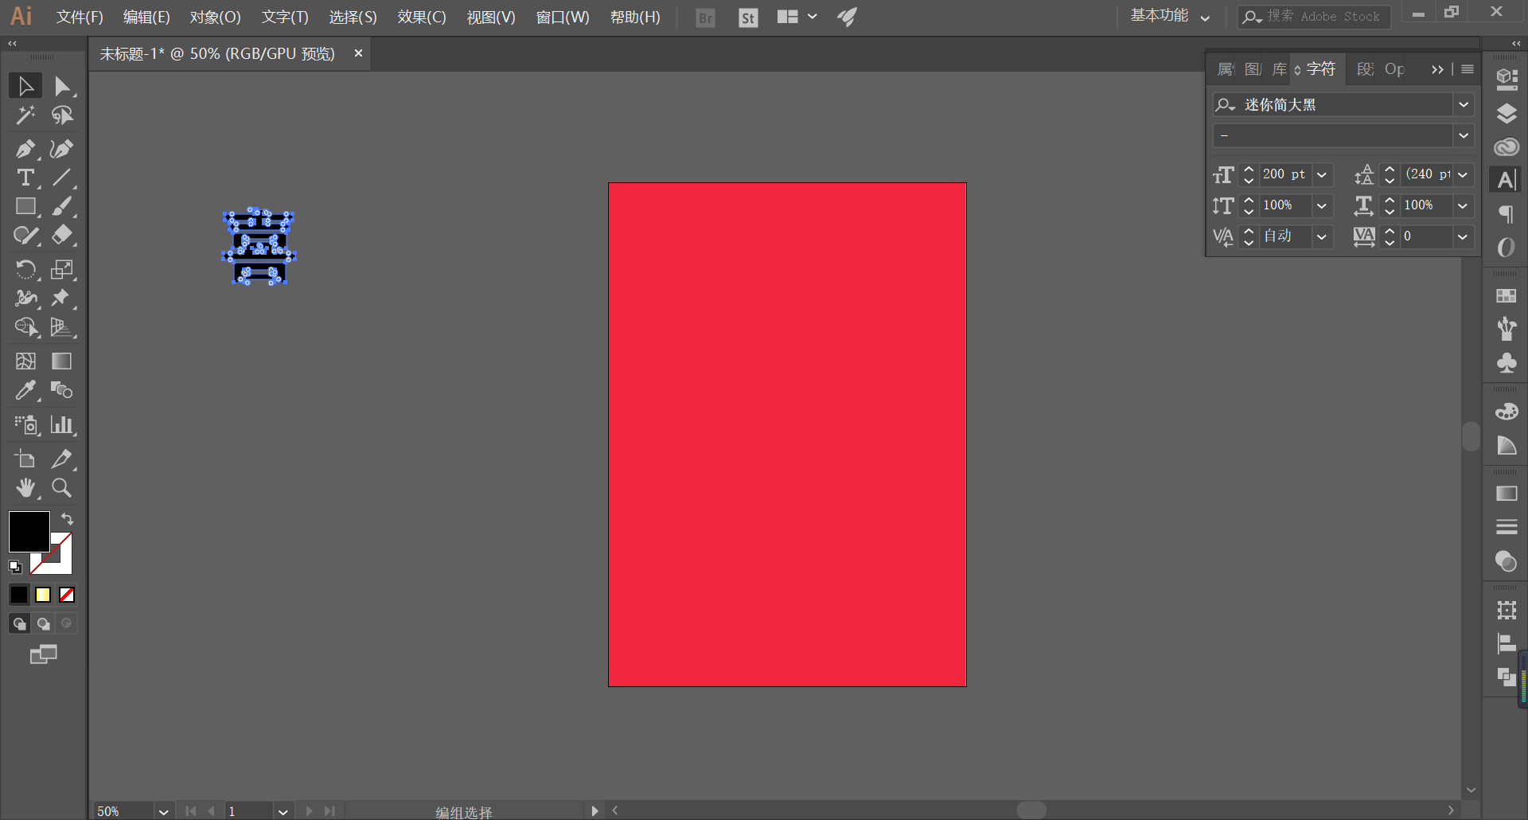Activate the Hand tool
1528x820 pixels.
coord(25,487)
